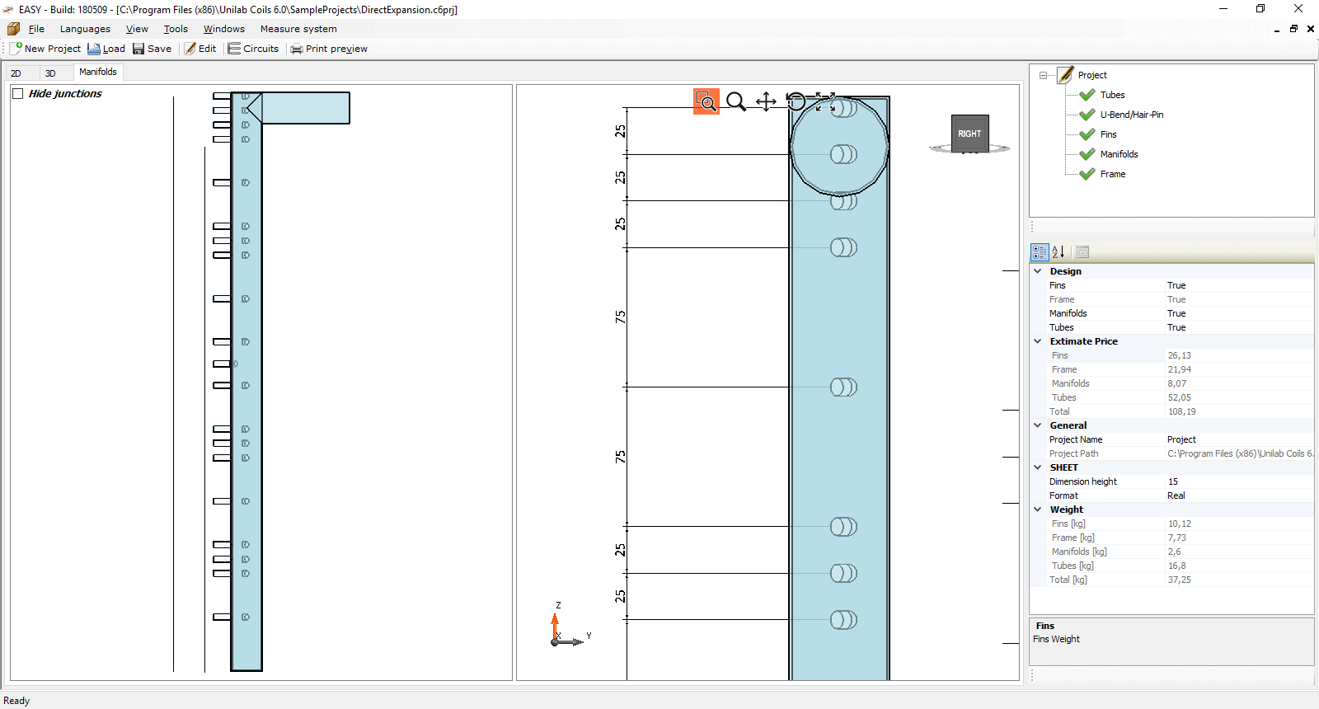Sort properties alphabetically
The image size is (1319, 709).
pyautogui.click(x=1058, y=252)
